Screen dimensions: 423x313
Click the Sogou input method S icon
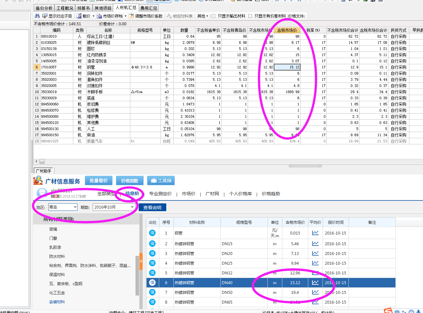click(x=388, y=311)
